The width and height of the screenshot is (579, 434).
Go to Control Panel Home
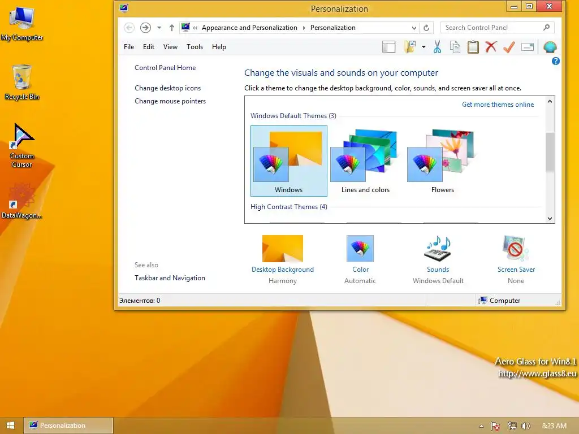165,68
